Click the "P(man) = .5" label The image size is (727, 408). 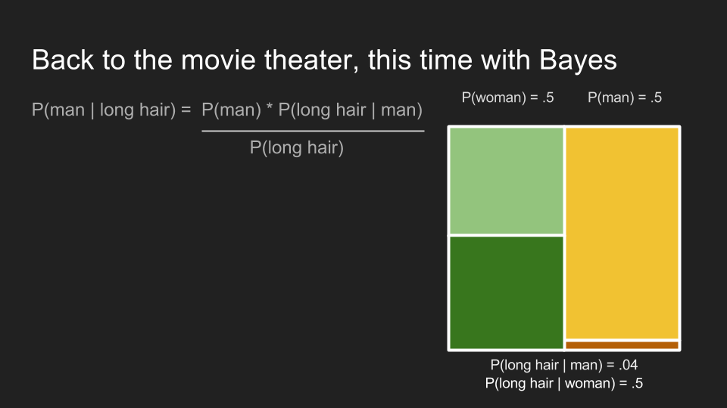624,97
